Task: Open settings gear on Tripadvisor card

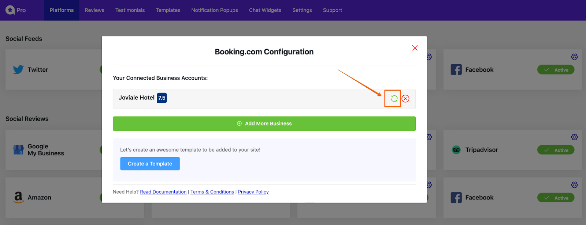Action: (x=574, y=137)
